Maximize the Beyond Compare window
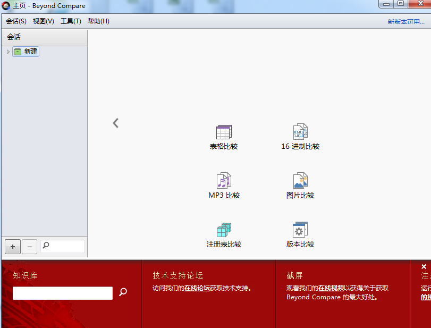This screenshot has width=431, height=328. pyautogui.click(x=401, y=4)
